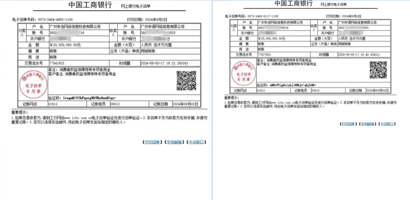
Task: Click QR code on receipt 0075-3465-0117-1100
Action: [x=378, y=70]
